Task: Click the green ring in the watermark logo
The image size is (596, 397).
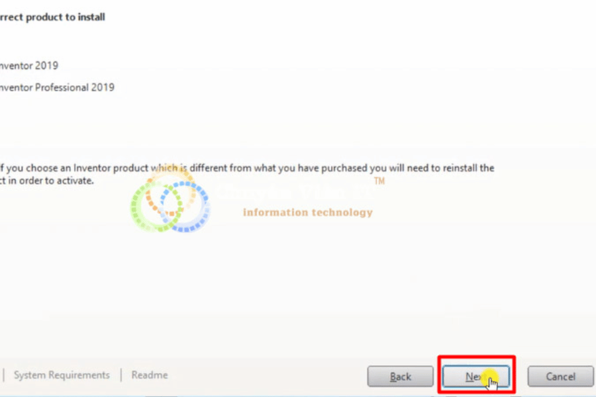Action: [156, 207]
